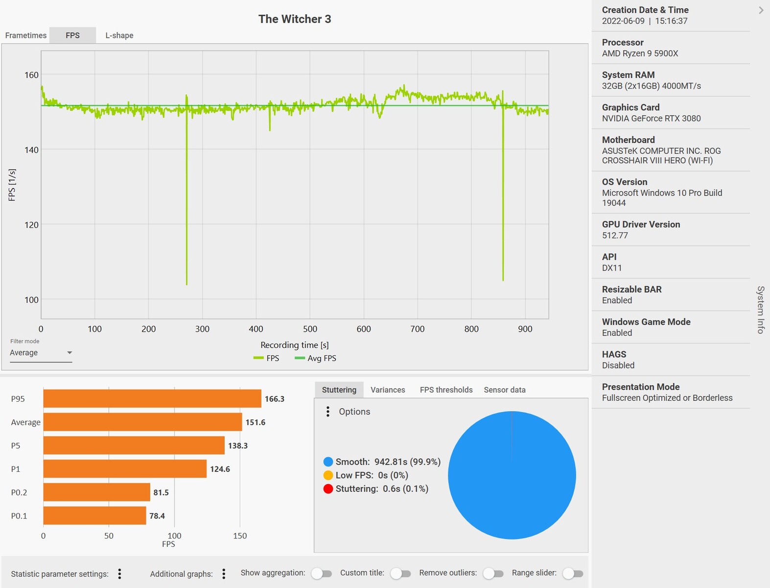Click the P1 orange bar

point(125,468)
